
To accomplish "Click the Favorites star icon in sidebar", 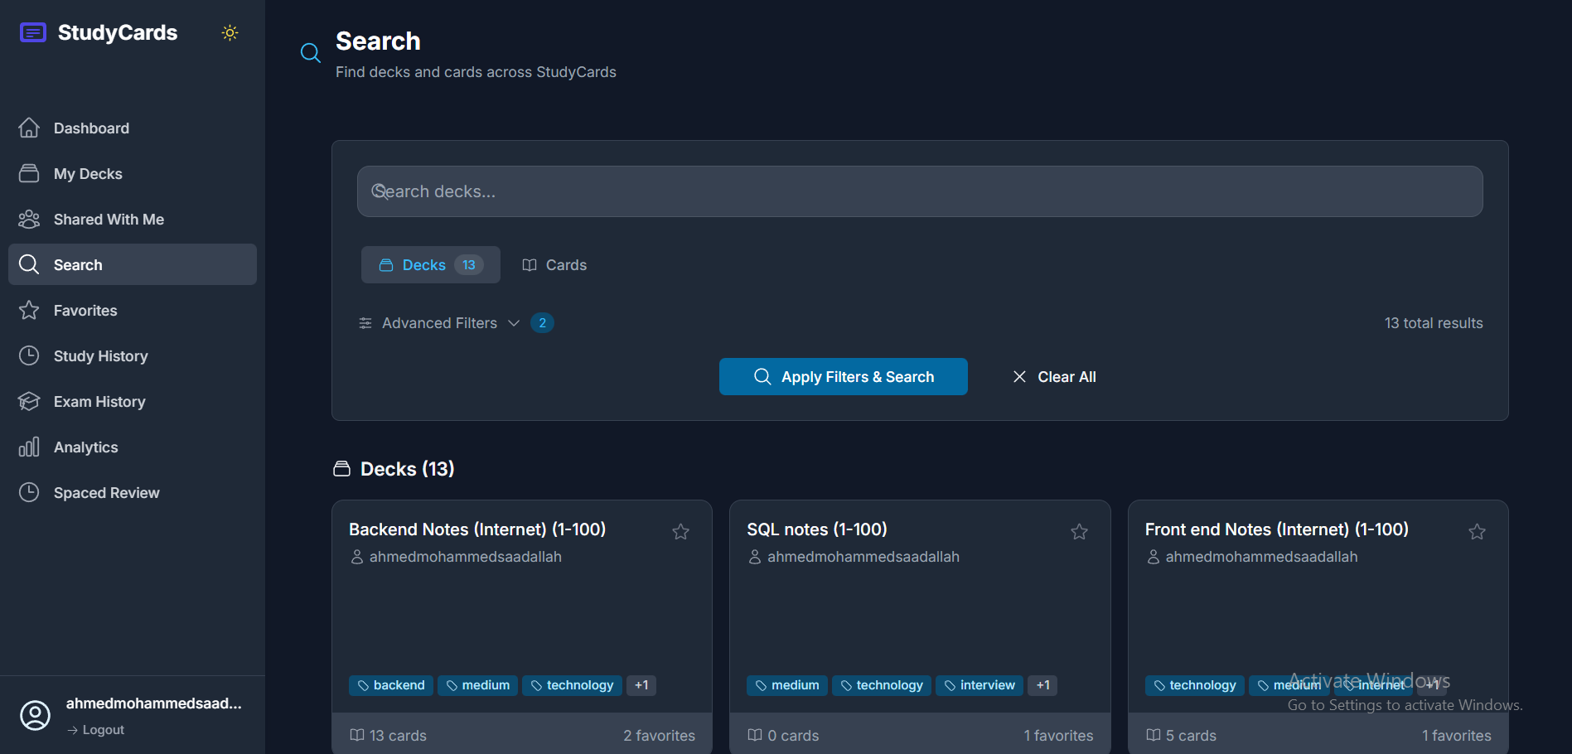I will coord(29,310).
